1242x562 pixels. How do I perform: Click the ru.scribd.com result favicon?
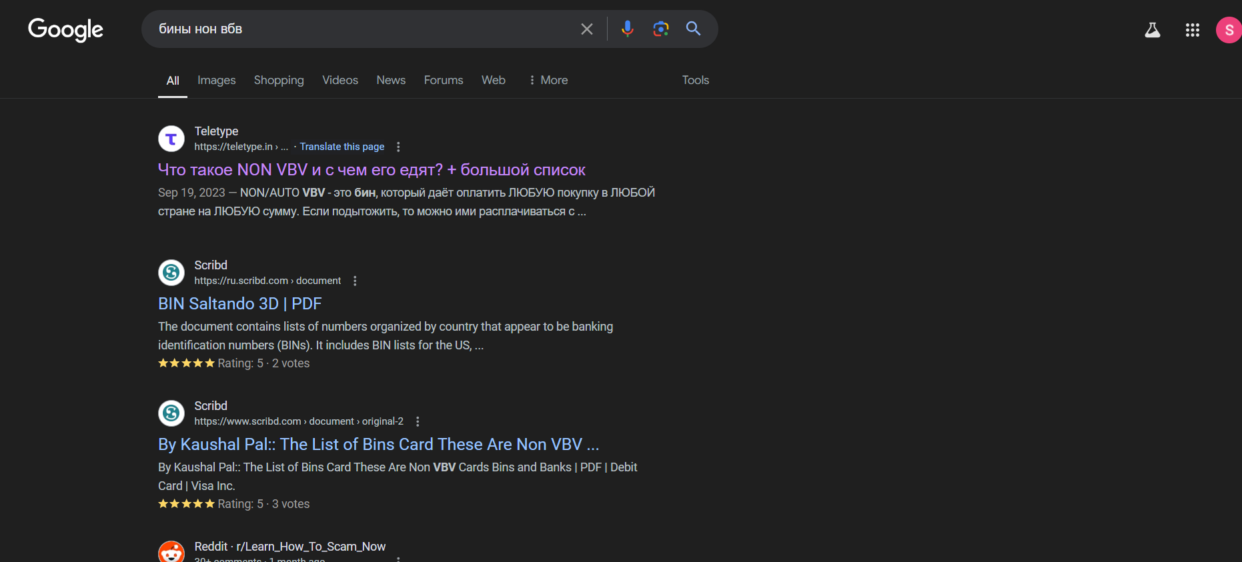[171, 273]
